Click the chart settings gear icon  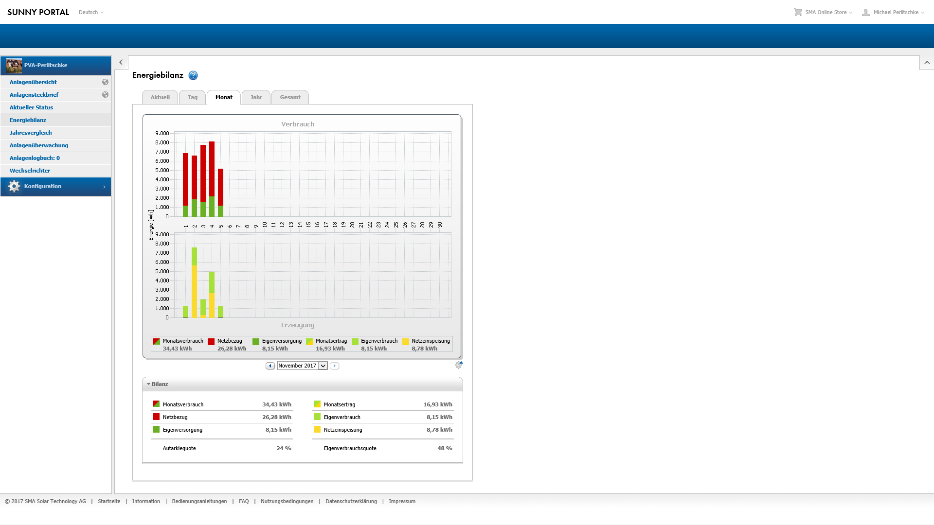tap(458, 365)
